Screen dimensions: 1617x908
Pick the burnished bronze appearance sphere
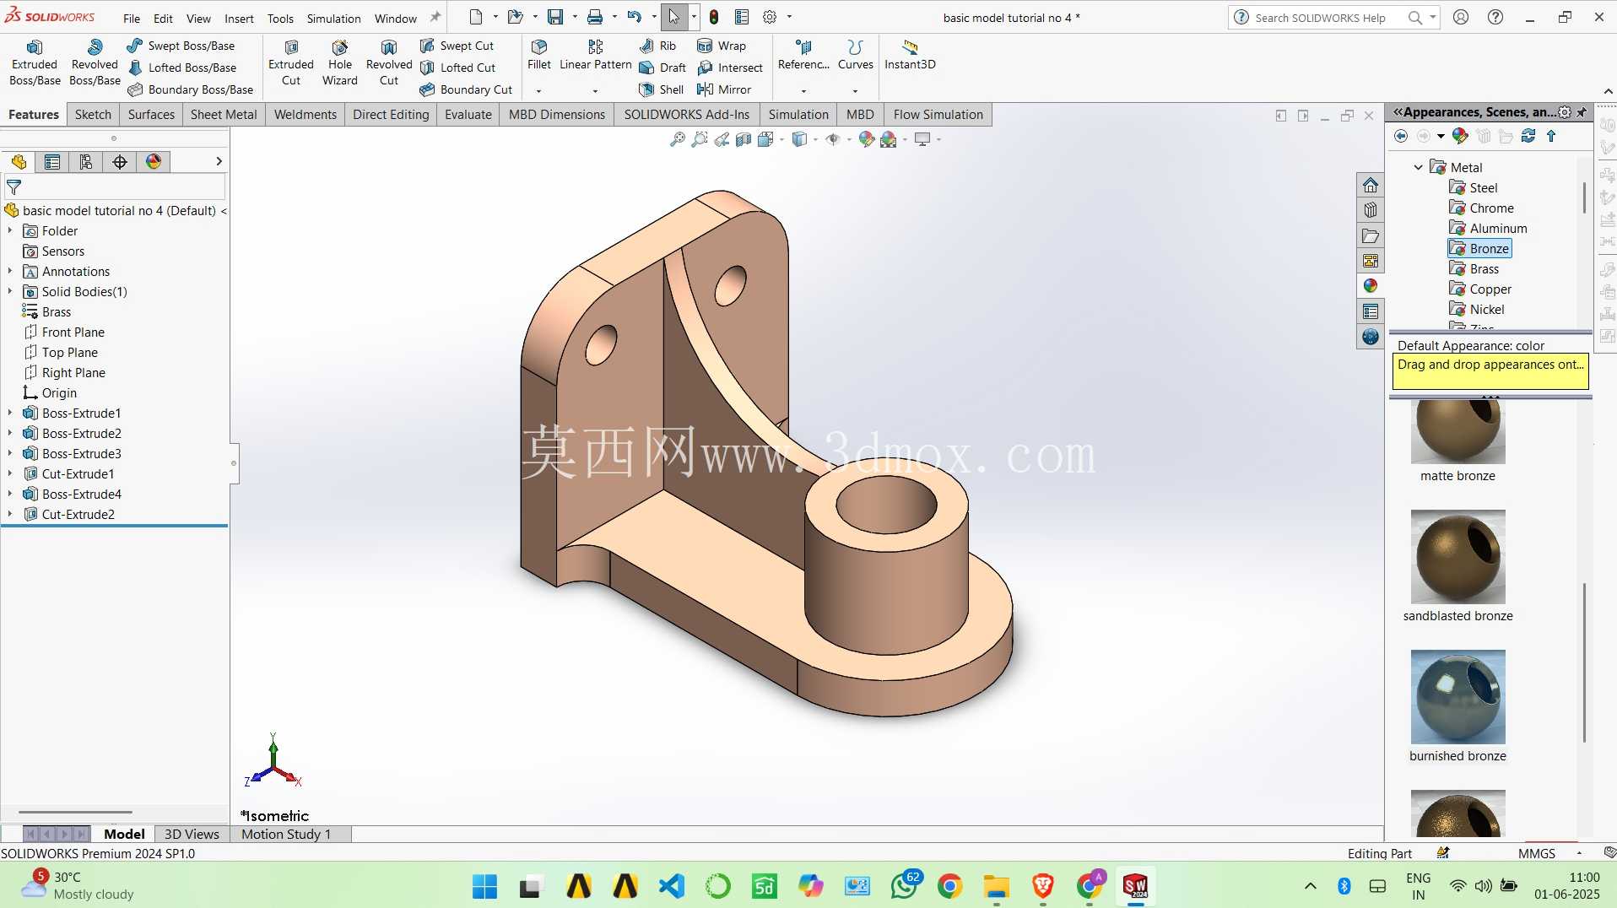point(1457,697)
